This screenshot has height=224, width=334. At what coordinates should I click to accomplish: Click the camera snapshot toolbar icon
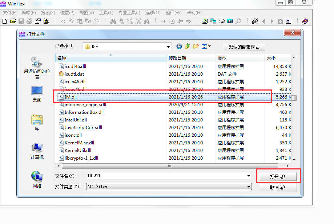point(280,21)
